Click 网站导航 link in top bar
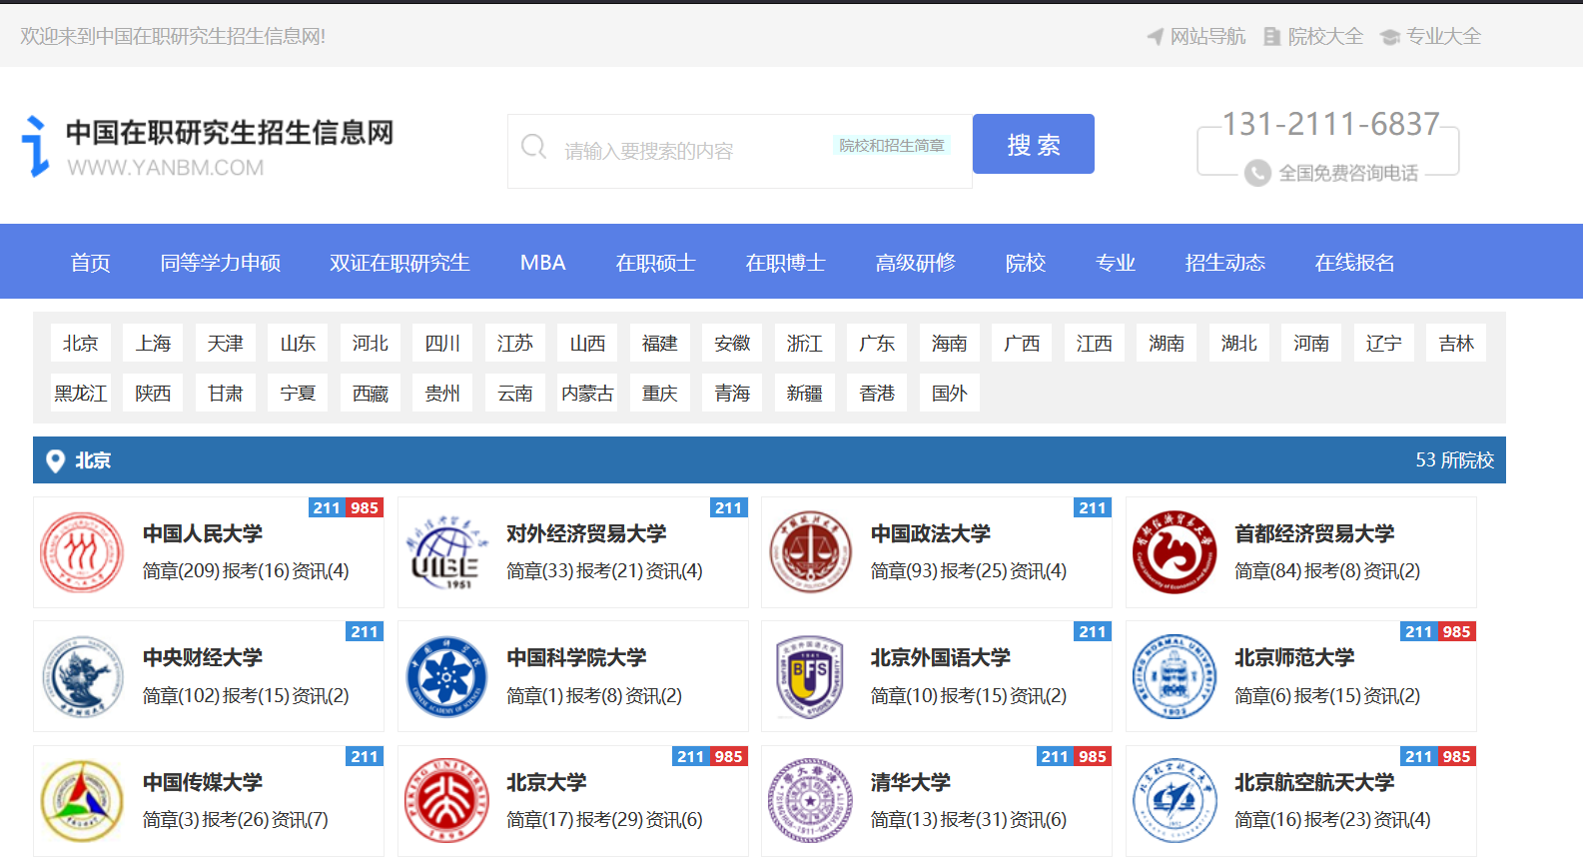The height and width of the screenshot is (862, 1583). 1207,37
